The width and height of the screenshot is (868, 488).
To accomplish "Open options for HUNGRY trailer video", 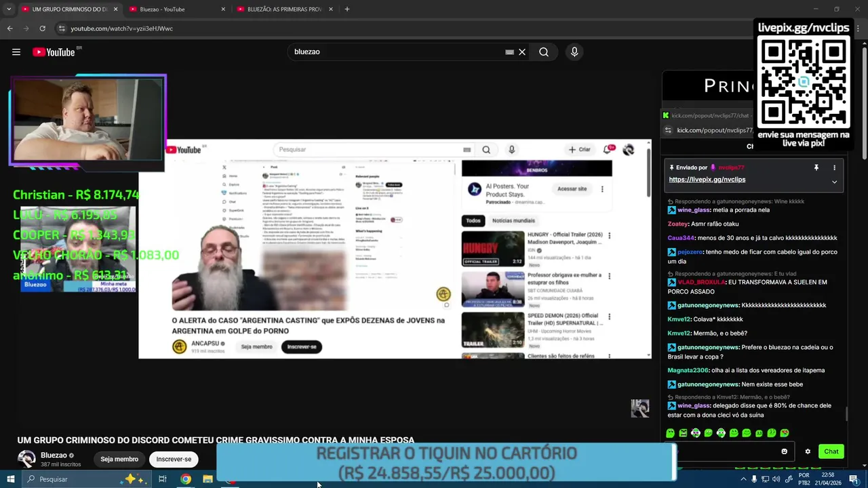I will pos(609,236).
